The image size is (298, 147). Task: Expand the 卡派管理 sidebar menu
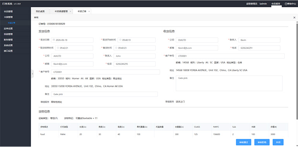coord(15,17)
